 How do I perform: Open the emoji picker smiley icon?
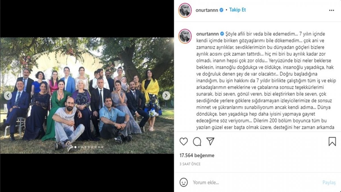click(x=184, y=182)
